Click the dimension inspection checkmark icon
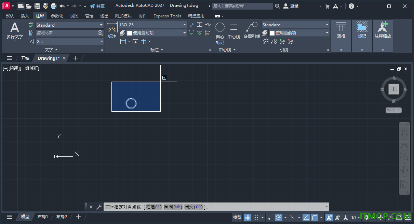The width and height of the screenshot is (414, 224). [x=191, y=33]
